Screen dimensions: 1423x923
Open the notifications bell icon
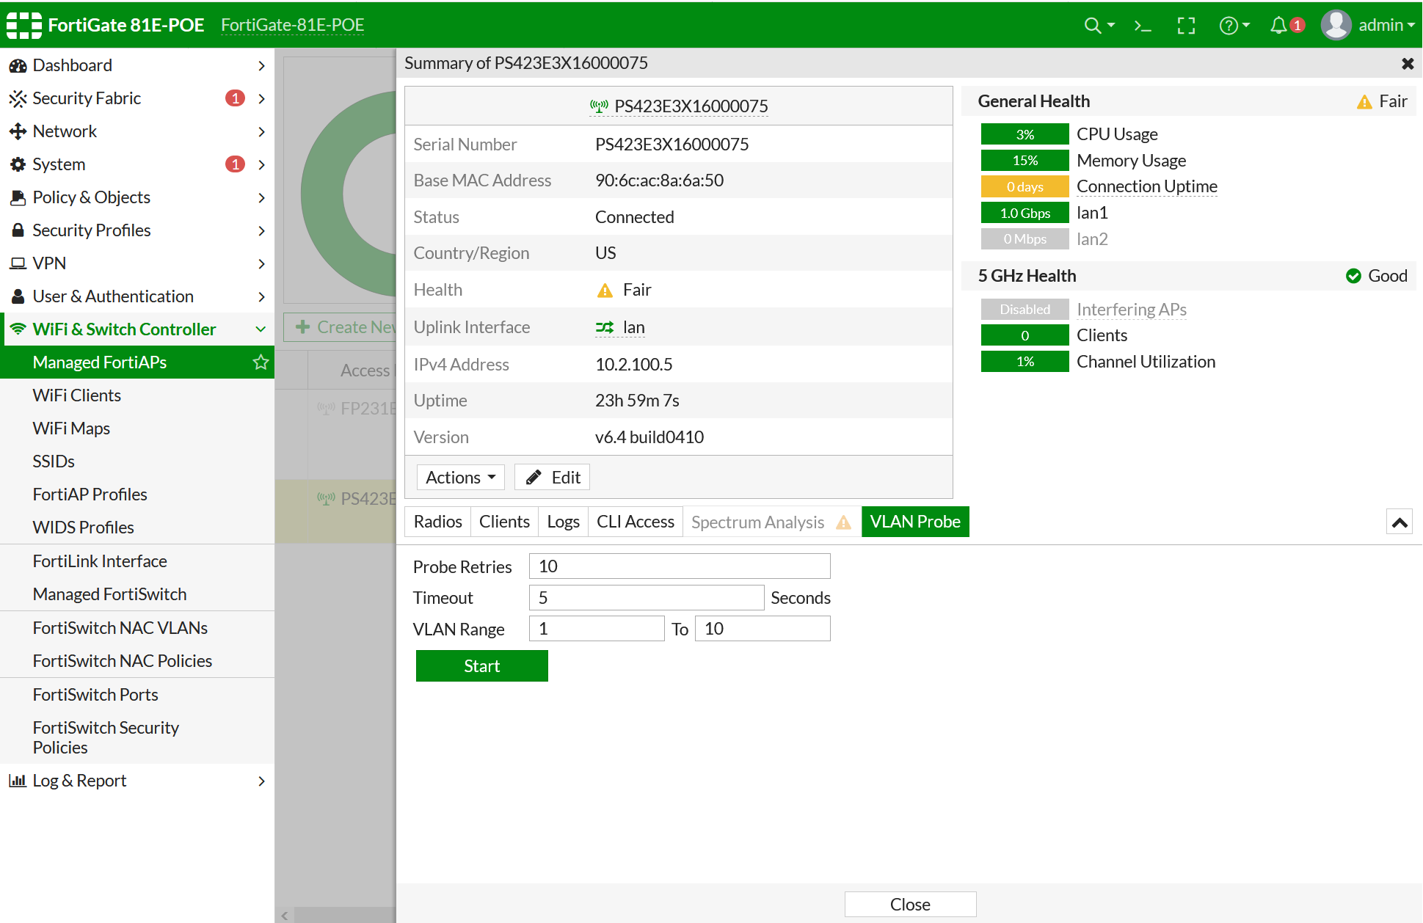pos(1278,26)
